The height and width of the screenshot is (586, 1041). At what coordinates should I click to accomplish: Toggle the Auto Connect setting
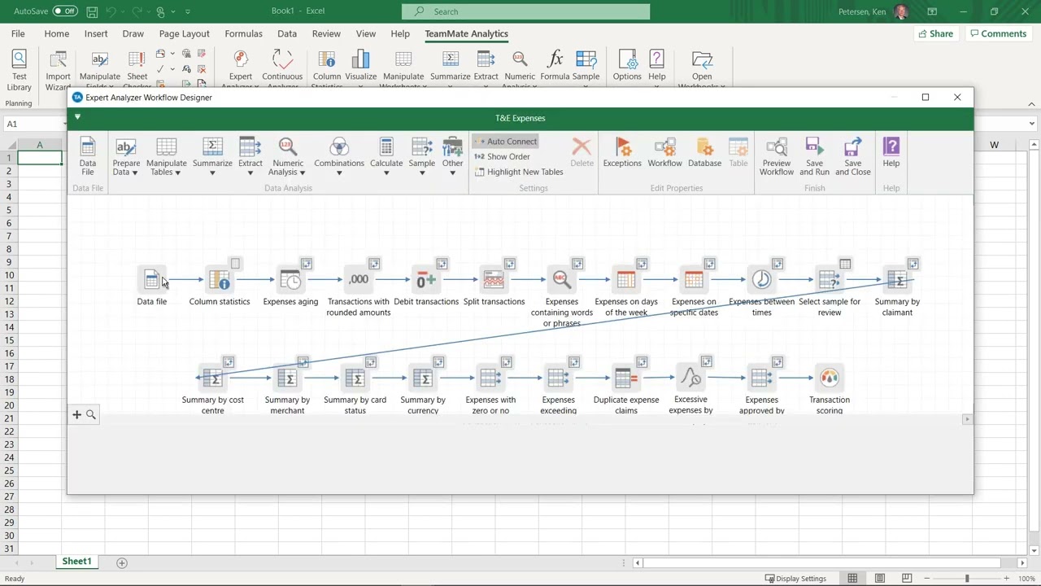pos(506,142)
